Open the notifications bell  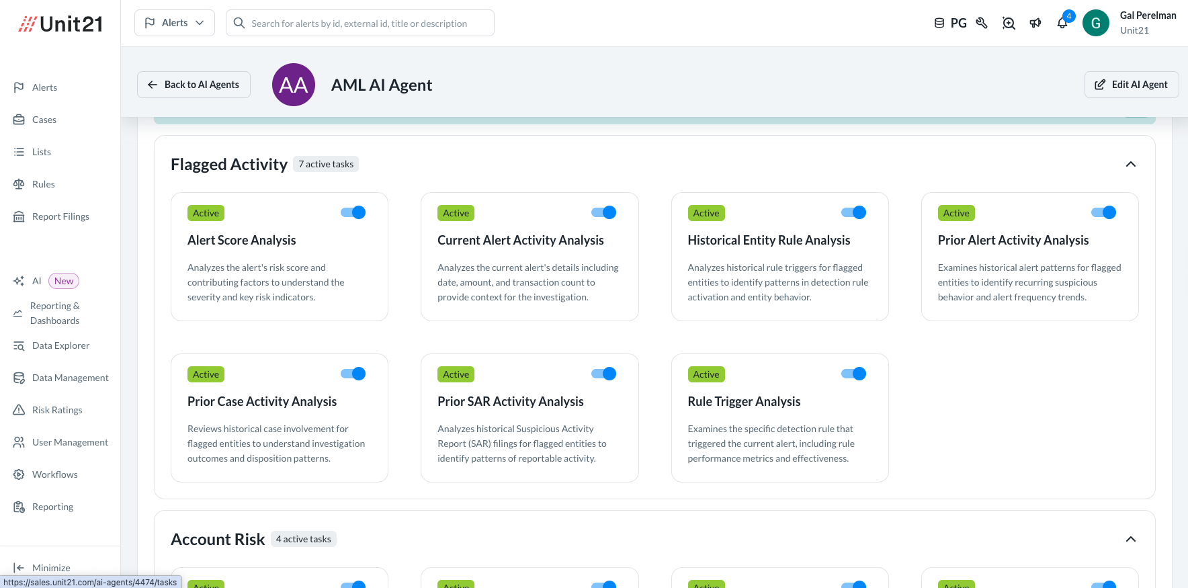[1062, 24]
